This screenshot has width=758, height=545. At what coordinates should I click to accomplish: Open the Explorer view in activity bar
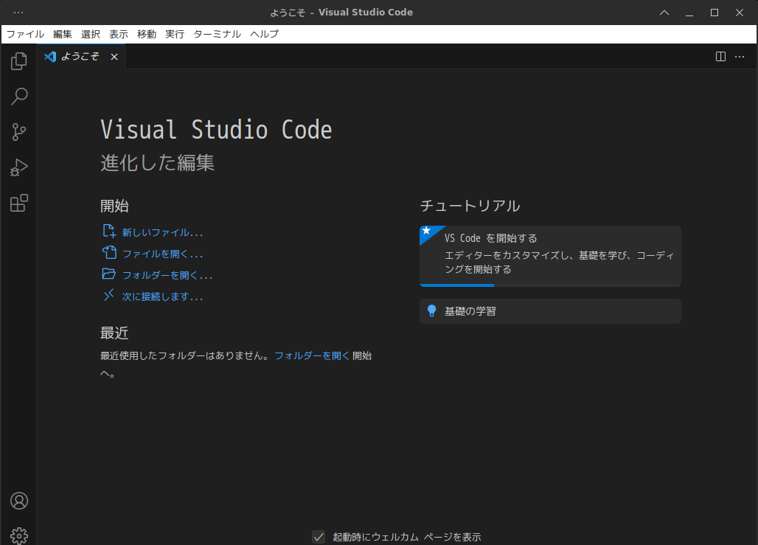[x=19, y=61]
